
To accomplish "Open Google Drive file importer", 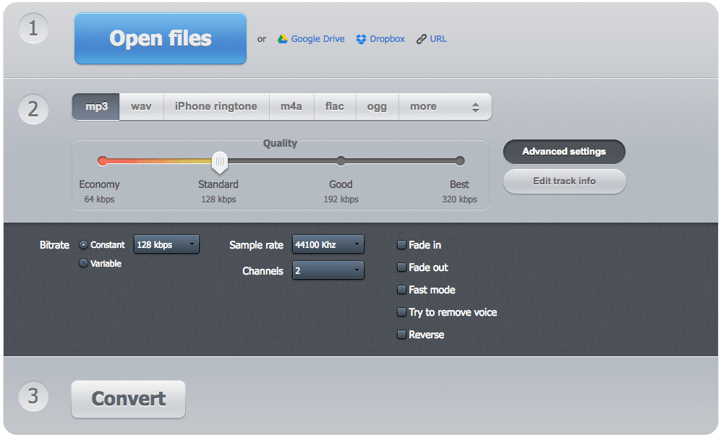I will pyautogui.click(x=311, y=38).
